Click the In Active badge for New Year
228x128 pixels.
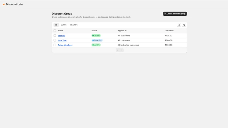97,40
